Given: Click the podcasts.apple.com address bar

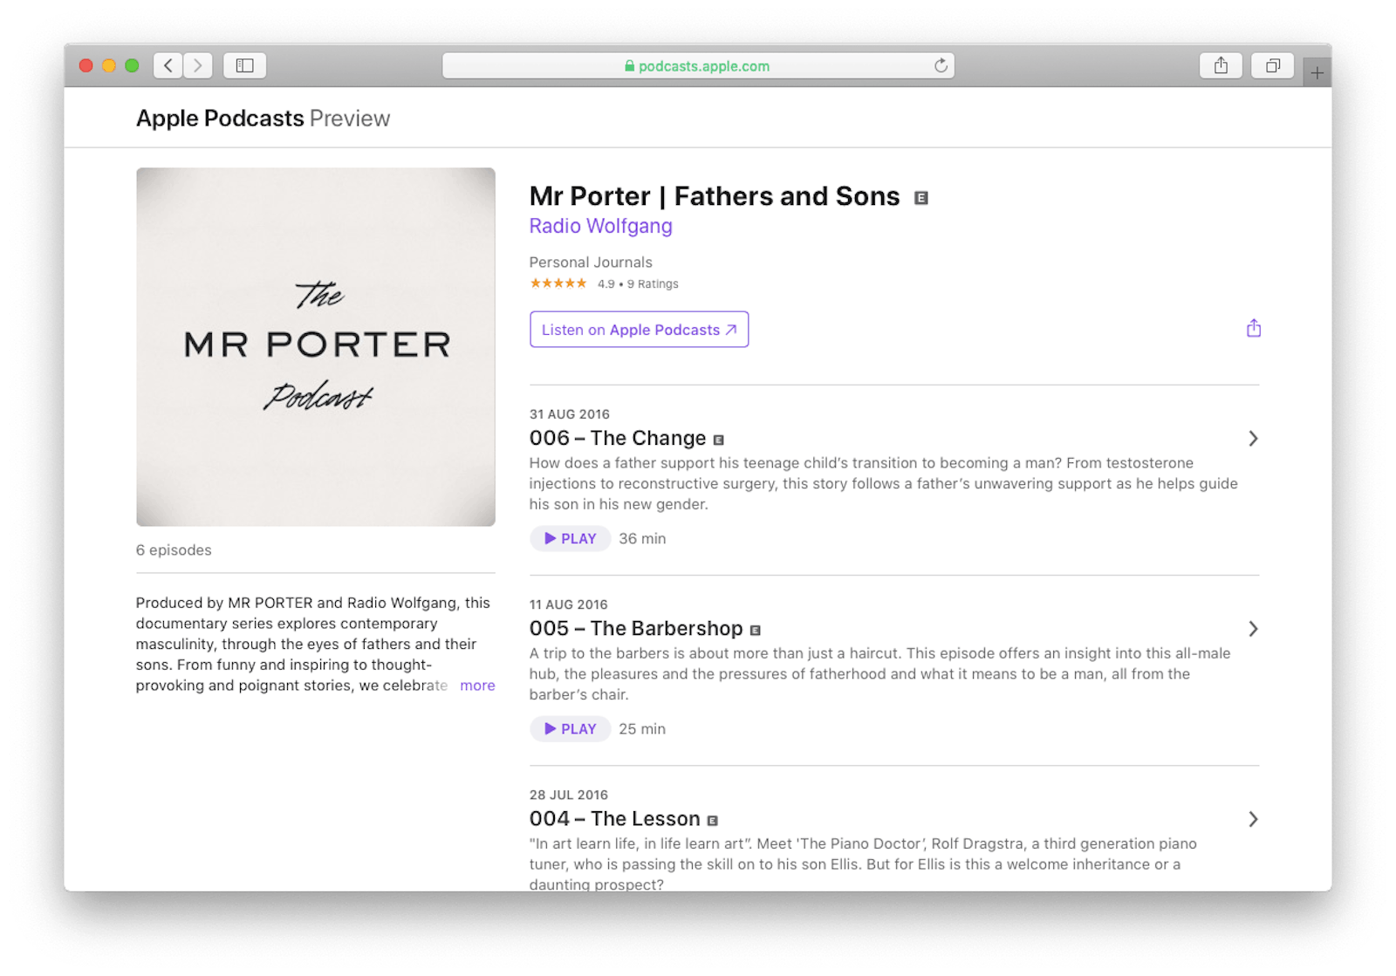Looking at the screenshot, I should coord(698,65).
